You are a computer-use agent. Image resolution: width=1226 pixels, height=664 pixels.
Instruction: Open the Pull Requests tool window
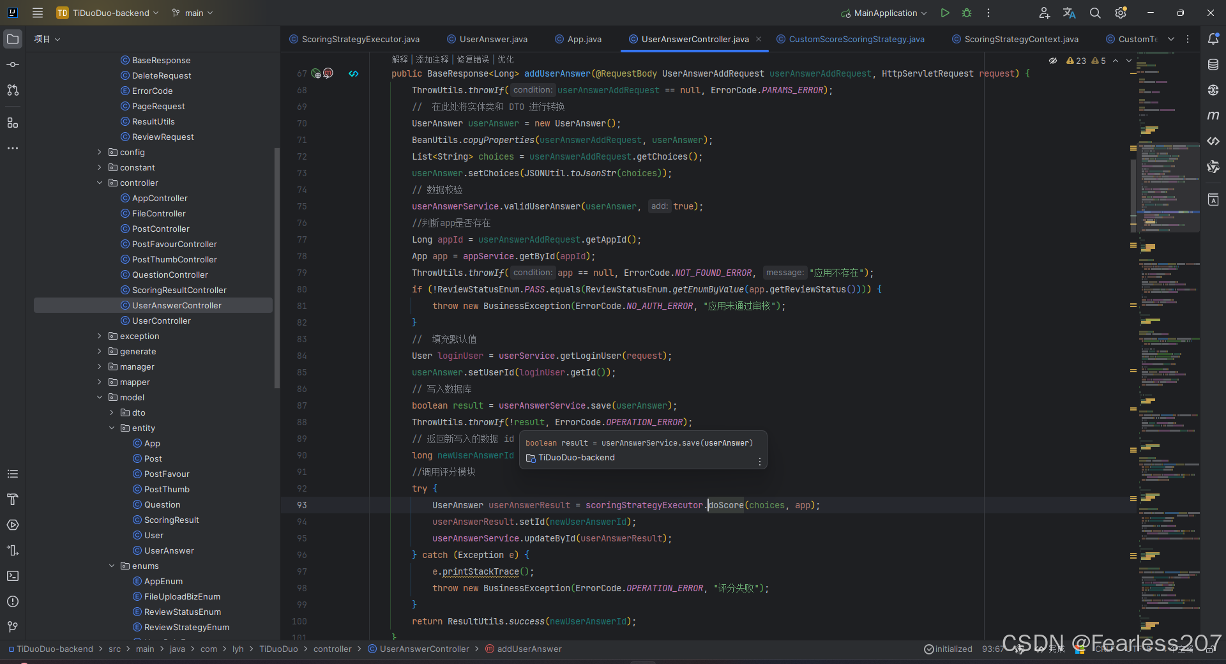pos(13,90)
